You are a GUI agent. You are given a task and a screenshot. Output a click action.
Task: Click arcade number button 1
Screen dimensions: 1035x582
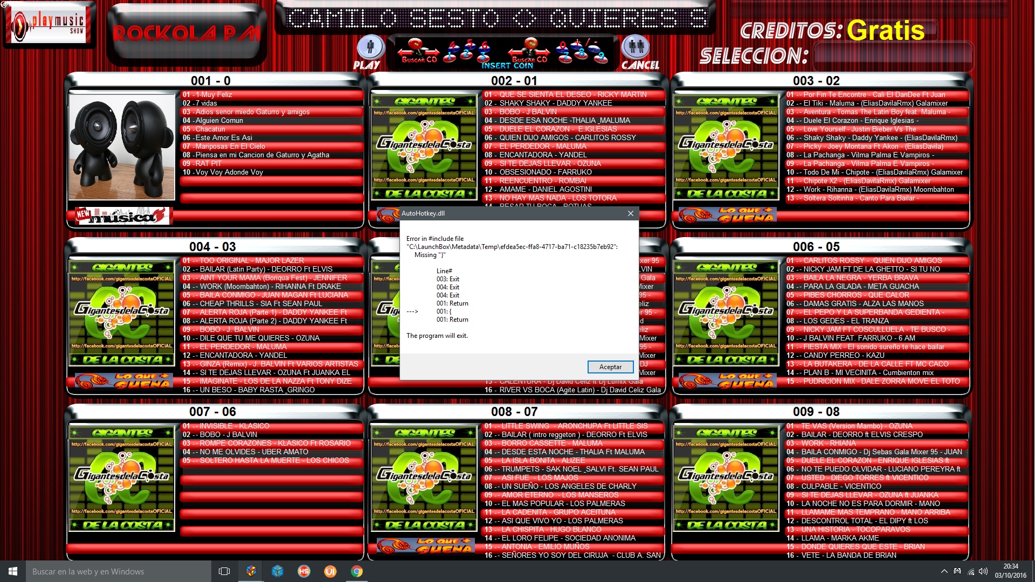[x=449, y=57]
